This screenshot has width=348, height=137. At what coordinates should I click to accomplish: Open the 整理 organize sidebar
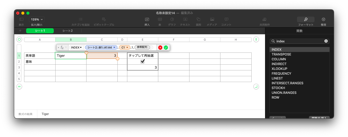323,19
